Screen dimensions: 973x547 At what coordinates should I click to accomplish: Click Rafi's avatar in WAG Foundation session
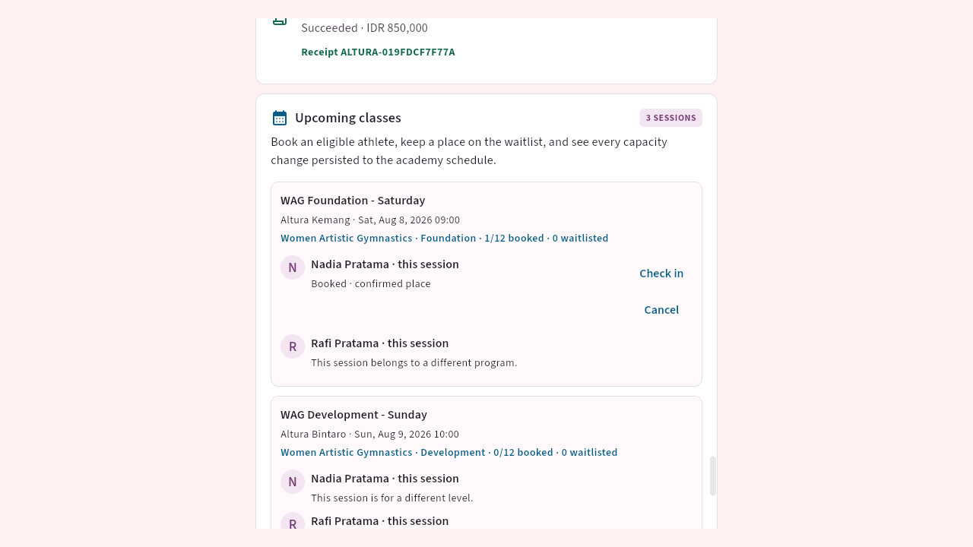coord(293,346)
